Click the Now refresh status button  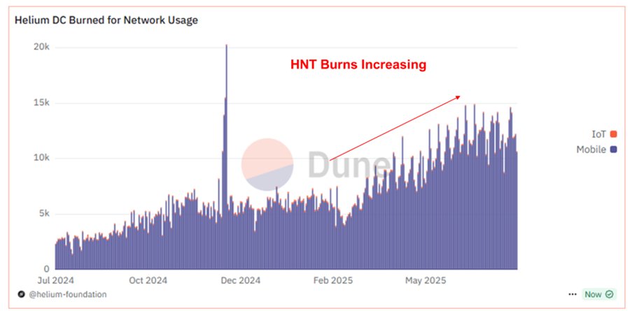(x=598, y=294)
